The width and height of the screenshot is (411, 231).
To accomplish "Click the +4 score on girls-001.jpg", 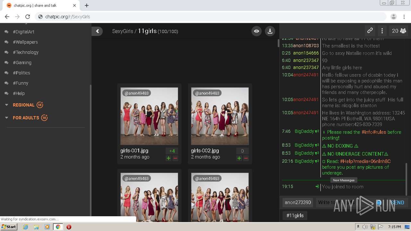I will point(172,151).
